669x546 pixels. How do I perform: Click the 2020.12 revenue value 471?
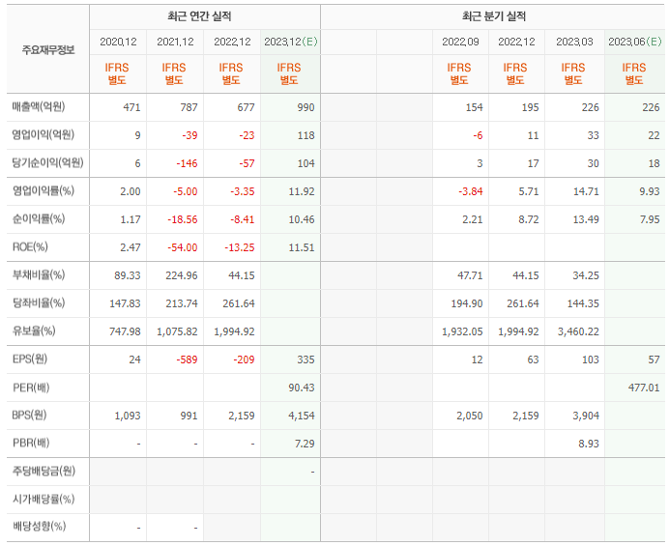pos(131,107)
